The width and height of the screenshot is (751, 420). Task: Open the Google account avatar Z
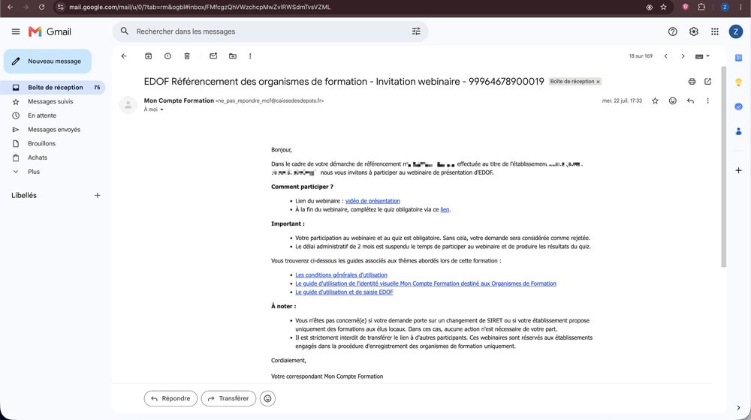coord(736,31)
